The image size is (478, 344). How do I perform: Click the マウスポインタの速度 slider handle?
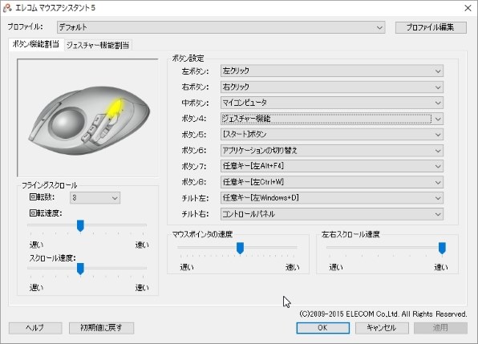(241, 249)
